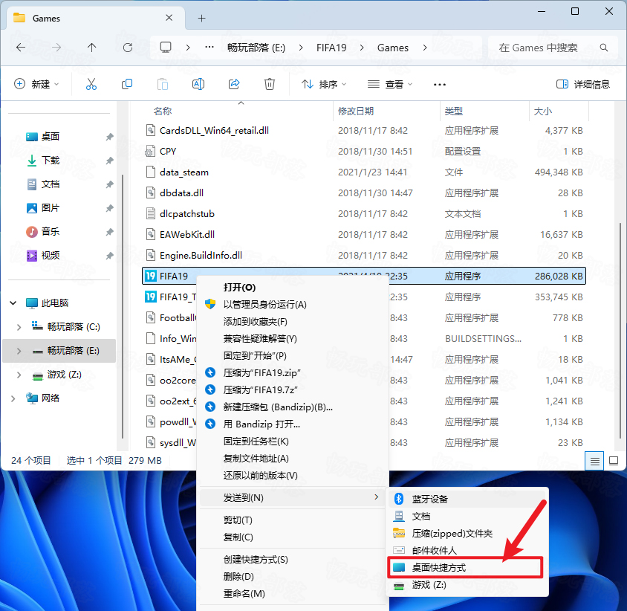Toggle the Details pane (详细信息) button
The height and width of the screenshot is (611, 627).
click(x=583, y=85)
